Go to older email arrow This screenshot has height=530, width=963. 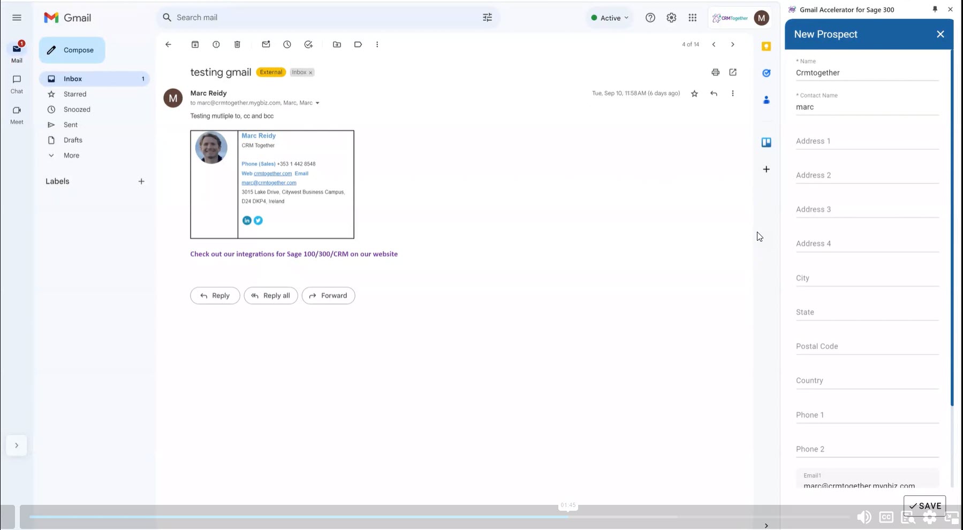(x=733, y=44)
